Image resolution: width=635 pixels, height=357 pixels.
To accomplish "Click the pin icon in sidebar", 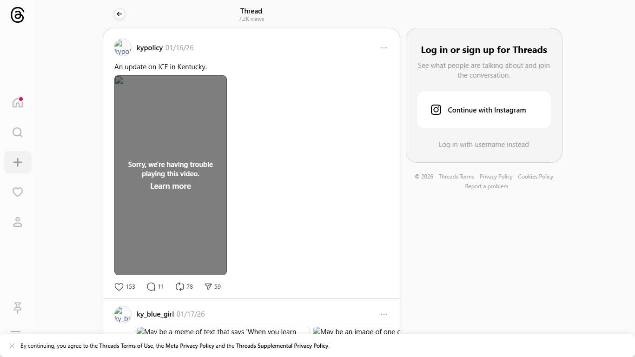I will click(x=18, y=308).
